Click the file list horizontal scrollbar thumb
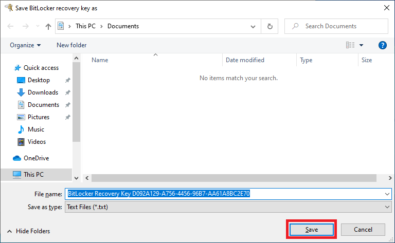The image size is (395, 243). 234,178
